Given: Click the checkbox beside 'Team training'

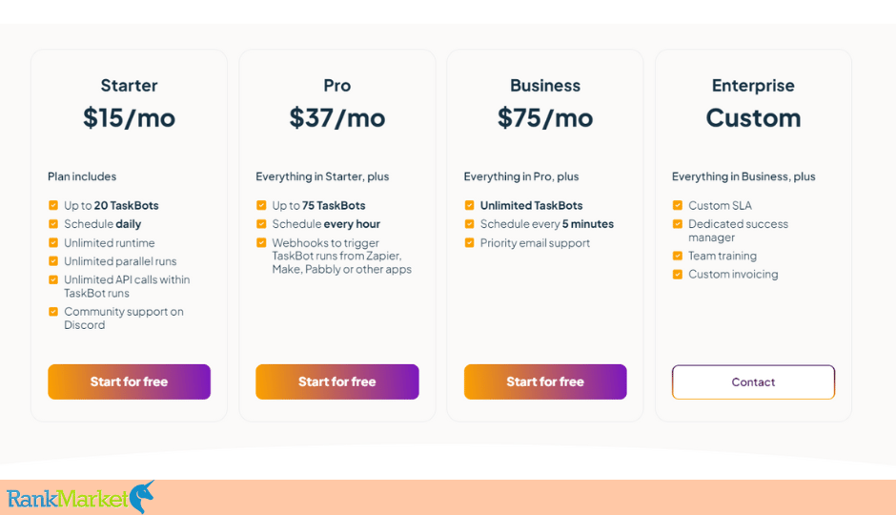Looking at the screenshot, I should (x=677, y=256).
